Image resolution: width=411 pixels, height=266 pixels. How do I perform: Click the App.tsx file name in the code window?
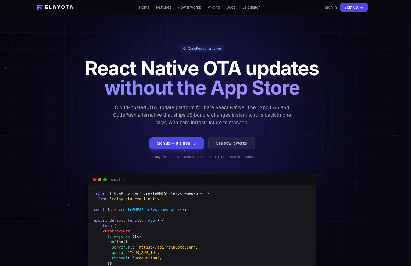pos(117,180)
